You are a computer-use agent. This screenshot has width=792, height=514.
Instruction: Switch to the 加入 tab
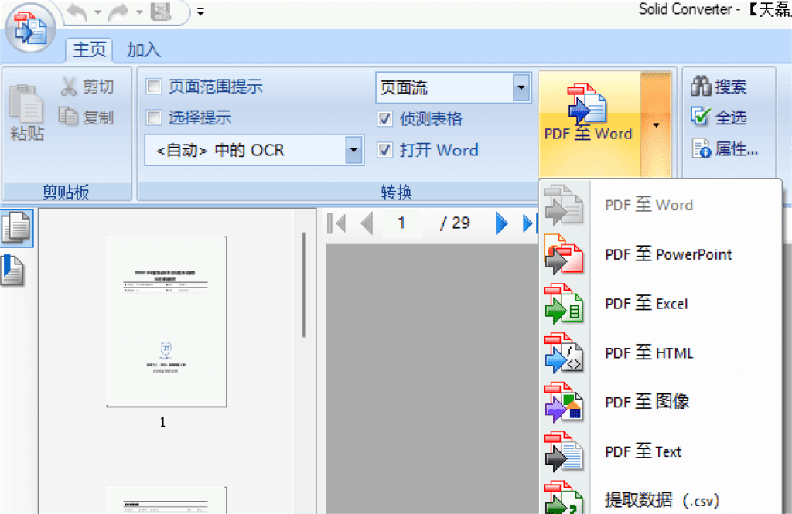click(143, 50)
